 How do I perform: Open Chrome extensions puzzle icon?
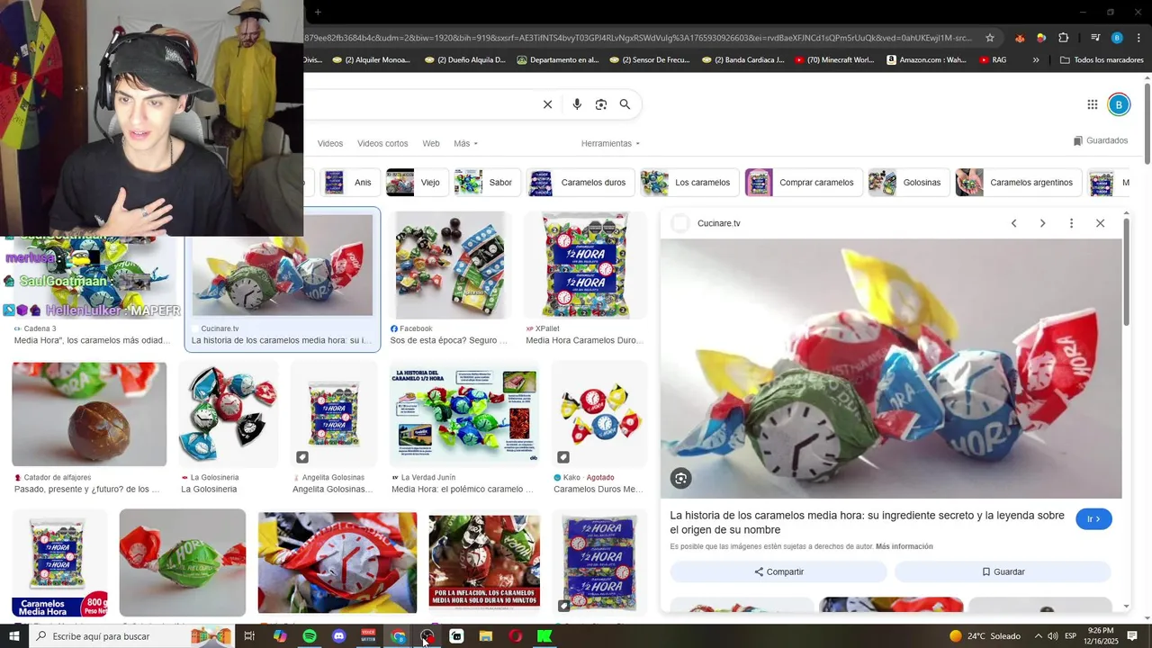pos(1063,38)
